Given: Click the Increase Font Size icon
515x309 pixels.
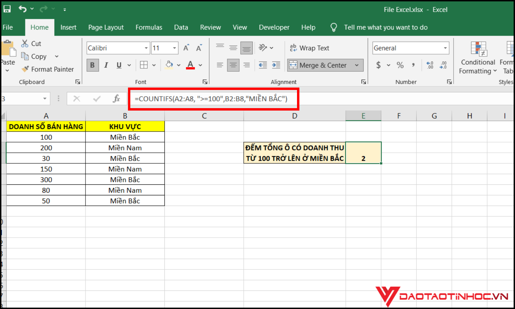Looking at the screenshot, I should point(186,48).
